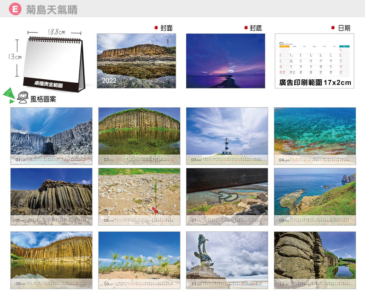Select the 菊島天氣晴 title text
365x296 pixels.
click(52, 10)
